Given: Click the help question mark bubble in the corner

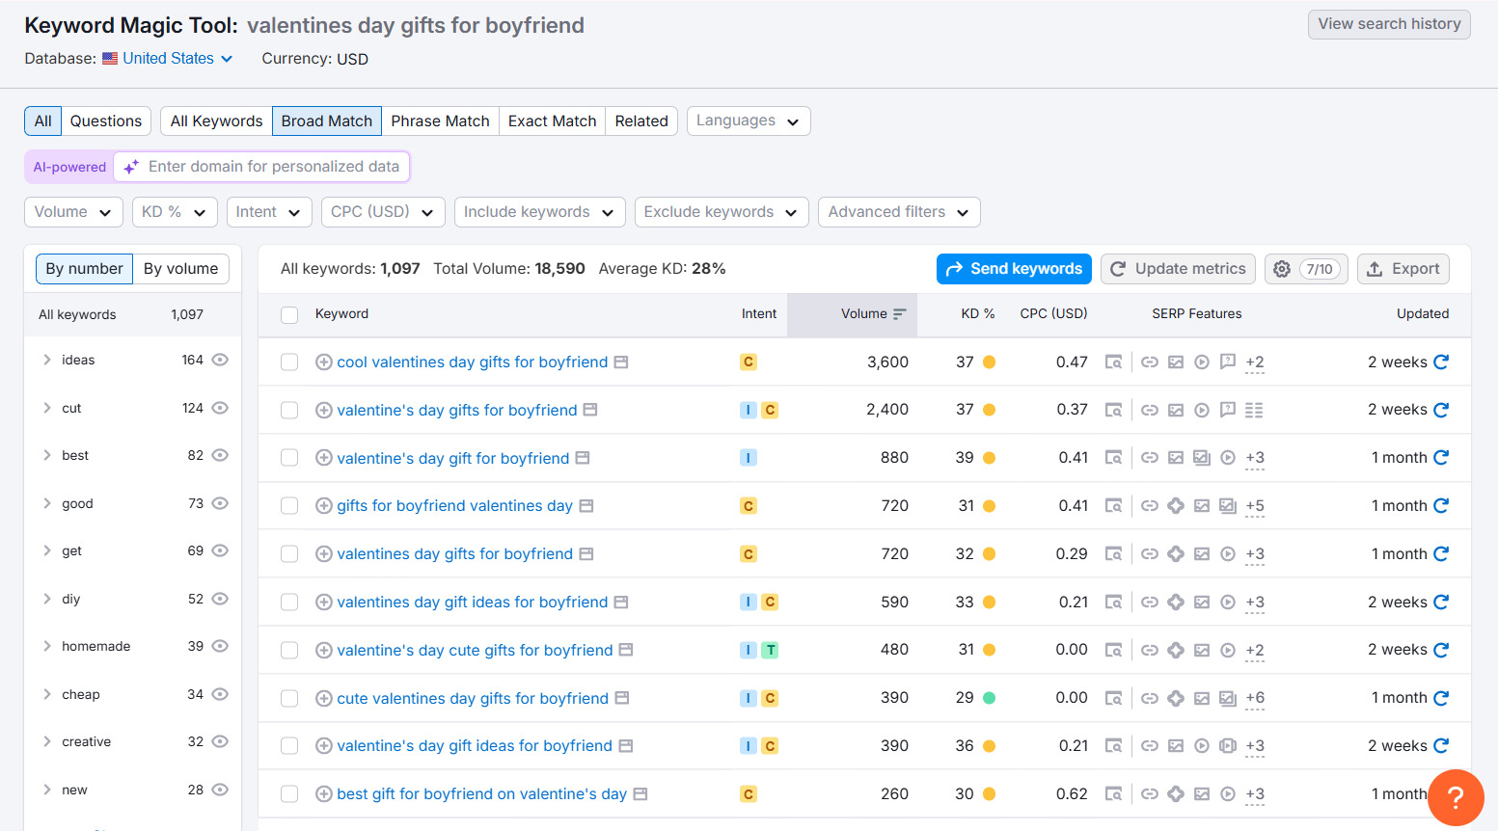Looking at the screenshot, I should tap(1456, 797).
